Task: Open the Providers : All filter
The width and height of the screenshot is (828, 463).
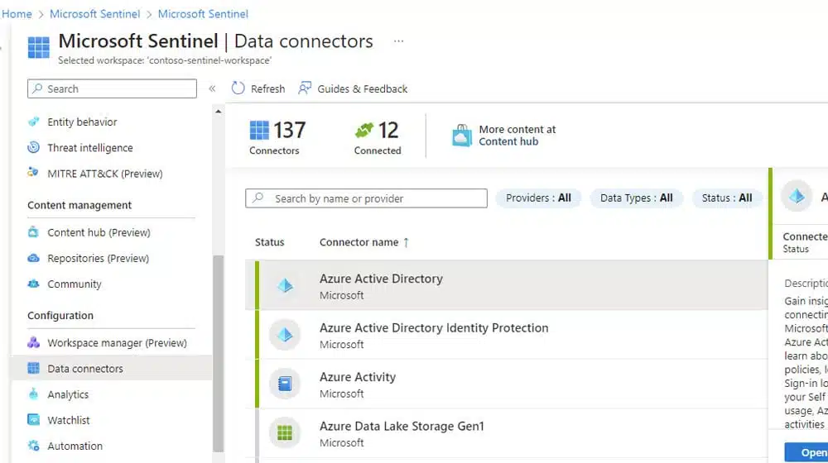Action: click(538, 198)
